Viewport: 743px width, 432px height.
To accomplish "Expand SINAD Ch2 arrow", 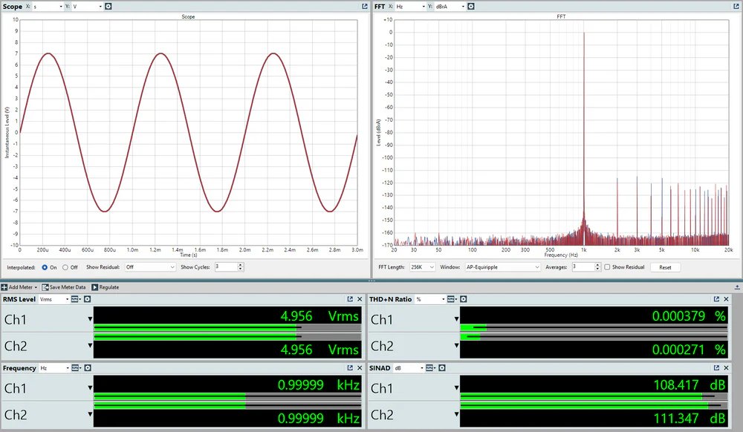I will 457,414.
